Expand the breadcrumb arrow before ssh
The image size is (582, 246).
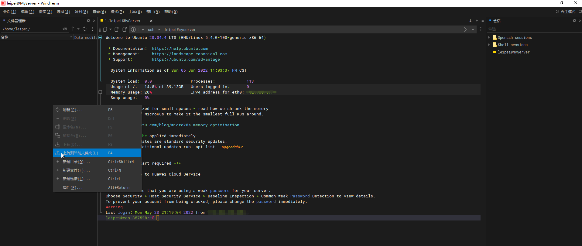tap(143, 29)
